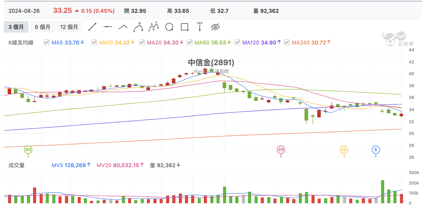Viewport: 422px width, 206px height.
Task: Select the rectangle drawing tool
Action: point(185,27)
